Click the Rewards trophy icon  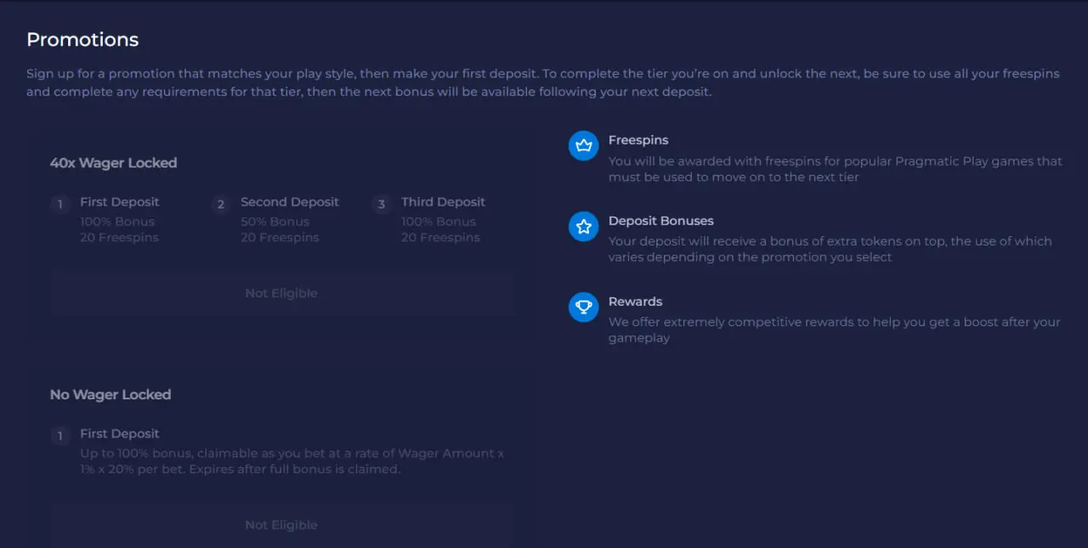tap(583, 307)
